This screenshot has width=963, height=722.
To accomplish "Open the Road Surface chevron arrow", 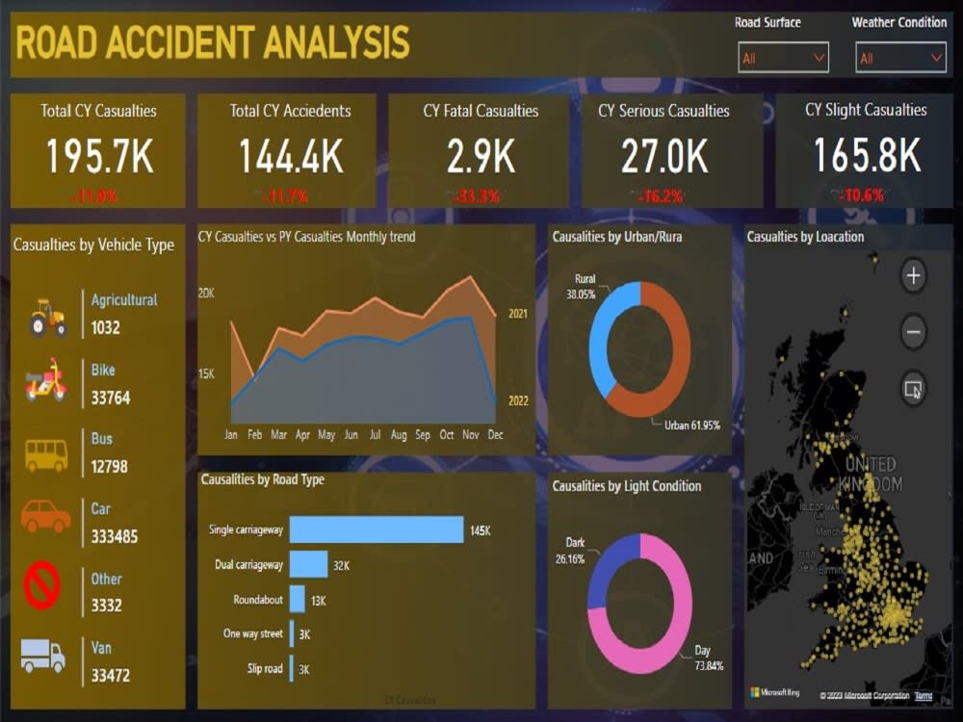I will tap(817, 57).
